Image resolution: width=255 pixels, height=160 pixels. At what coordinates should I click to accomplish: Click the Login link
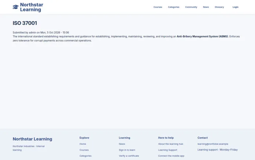click(235, 7)
